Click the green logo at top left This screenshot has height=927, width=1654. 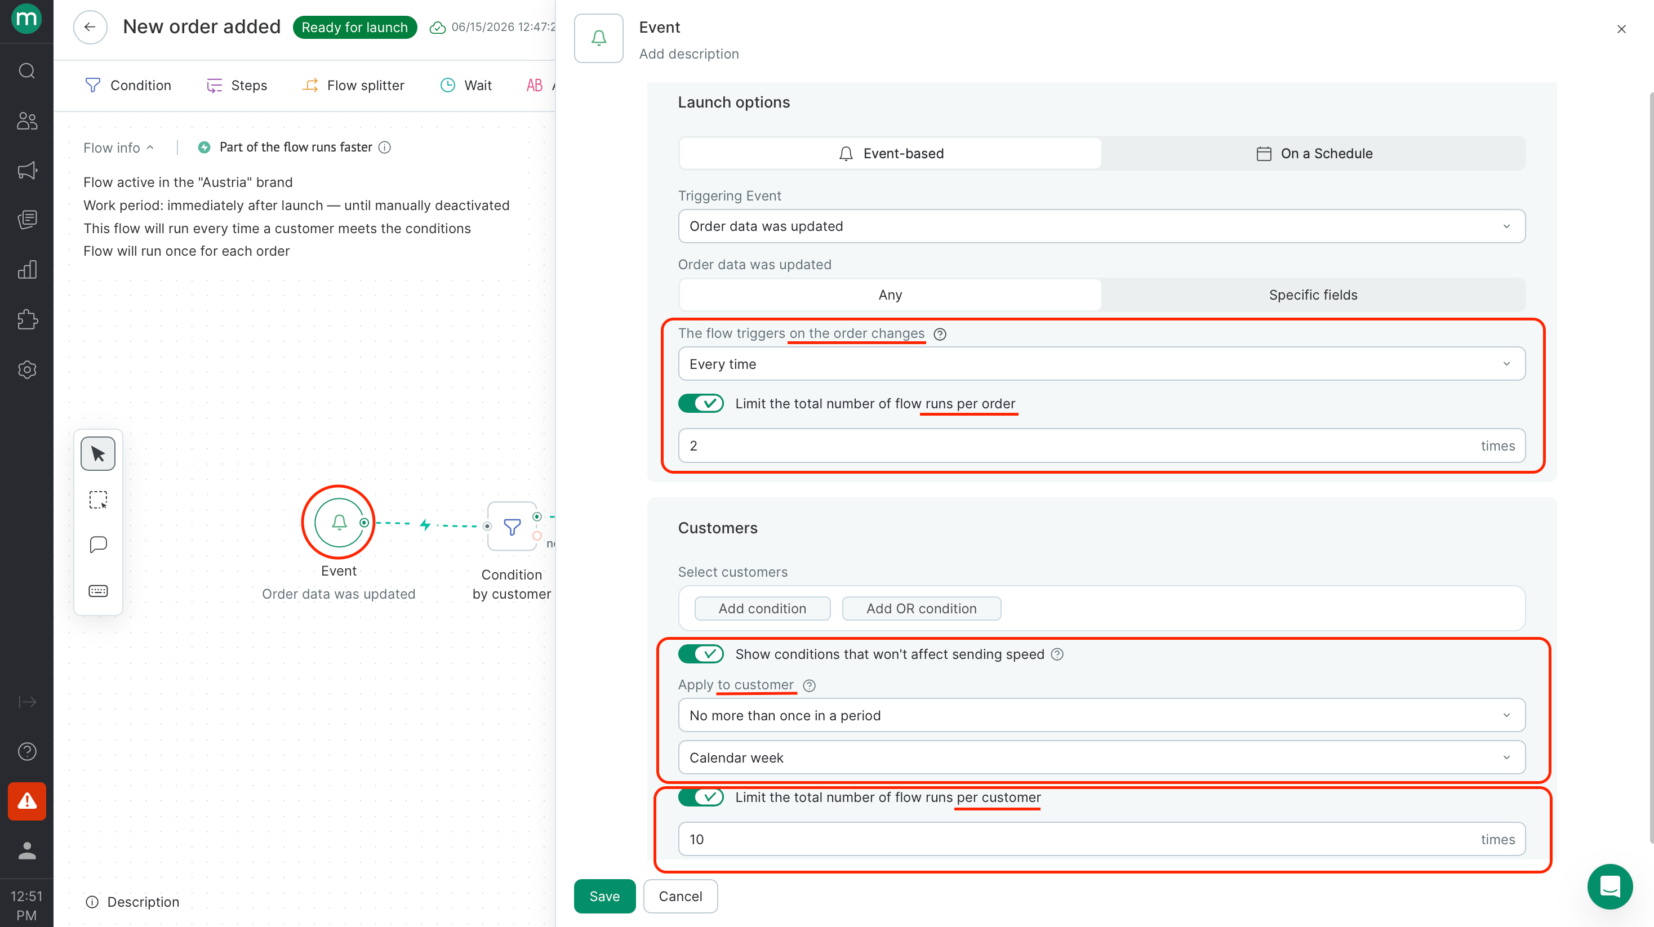click(x=26, y=18)
